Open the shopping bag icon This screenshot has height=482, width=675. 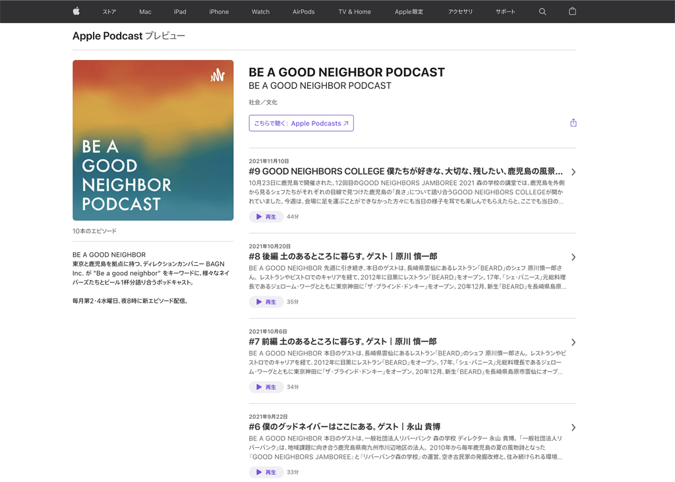(572, 11)
